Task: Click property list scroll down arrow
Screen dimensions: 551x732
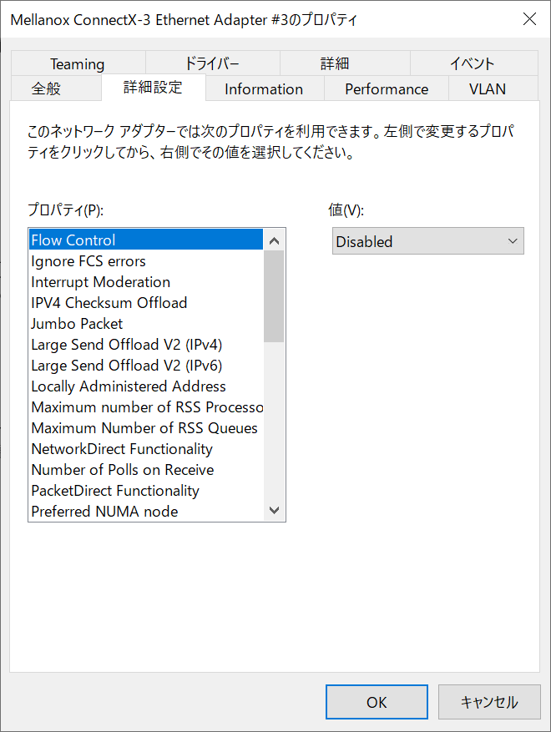Action: pos(274,510)
